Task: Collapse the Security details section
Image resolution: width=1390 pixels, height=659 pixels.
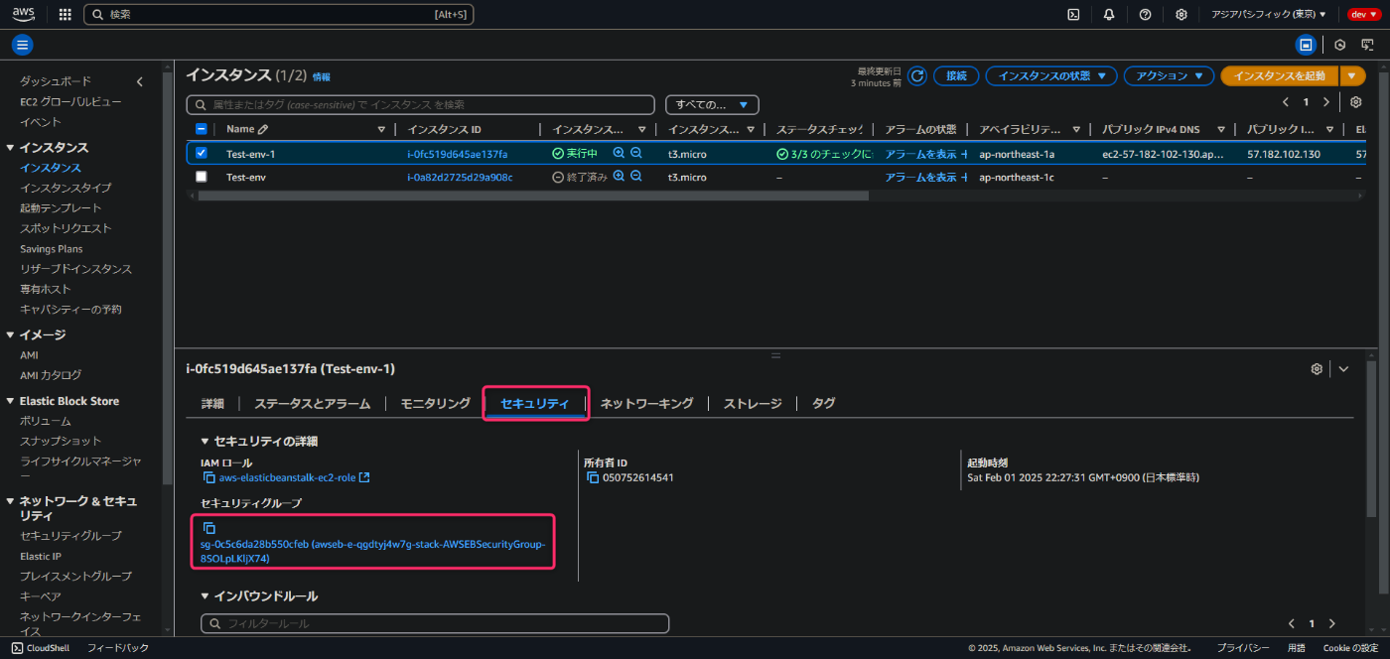Action: click(206, 441)
